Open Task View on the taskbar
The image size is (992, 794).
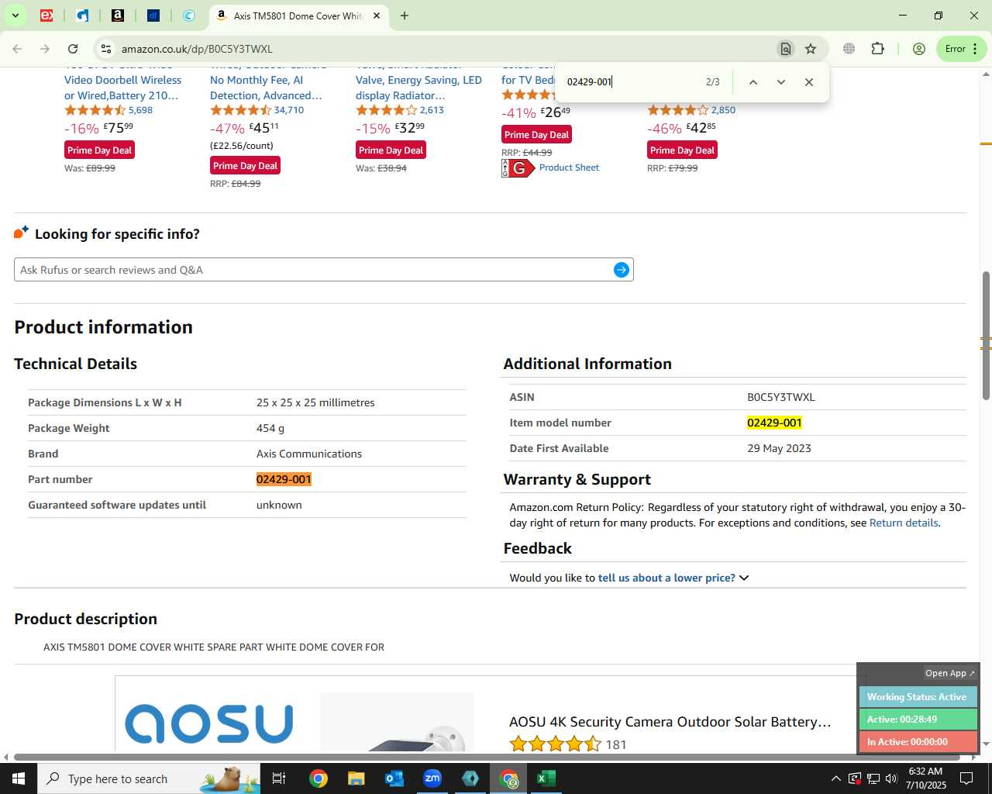[279, 778]
